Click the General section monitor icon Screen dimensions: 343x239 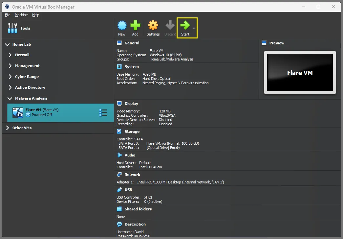pyautogui.click(x=119, y=43)
